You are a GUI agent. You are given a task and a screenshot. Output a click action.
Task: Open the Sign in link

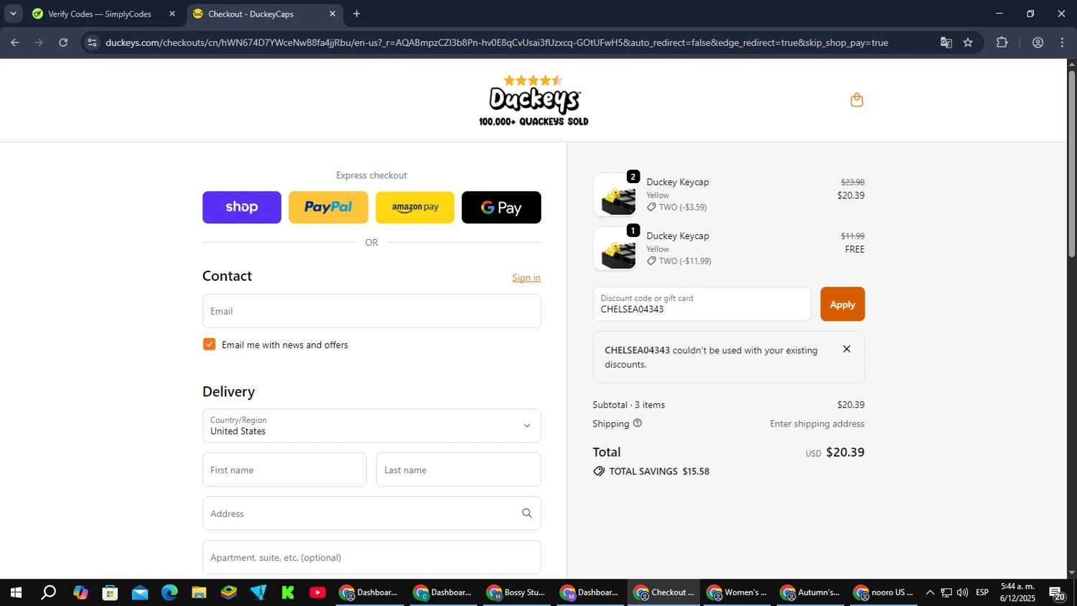(526, 278)
